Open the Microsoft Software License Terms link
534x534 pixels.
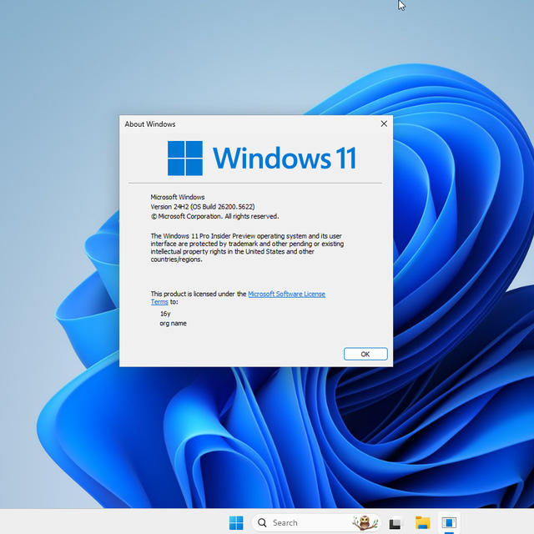(x=286, y=294)
